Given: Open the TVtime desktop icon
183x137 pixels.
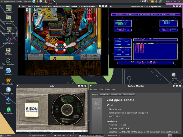Looking at the screenshot, I should pyautogui.click(x=174, y=74).
